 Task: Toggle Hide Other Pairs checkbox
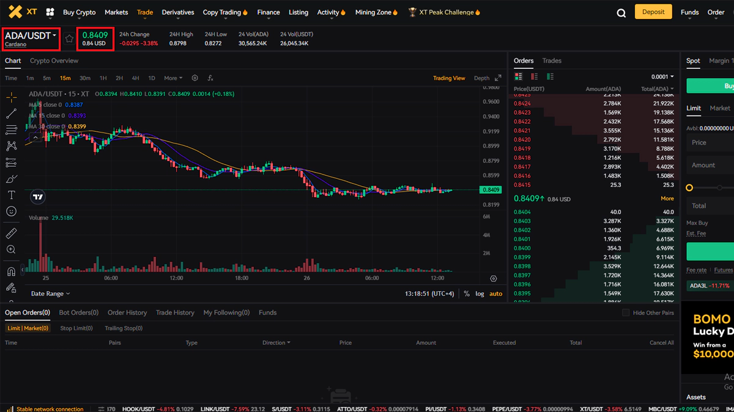pos(626,313)
